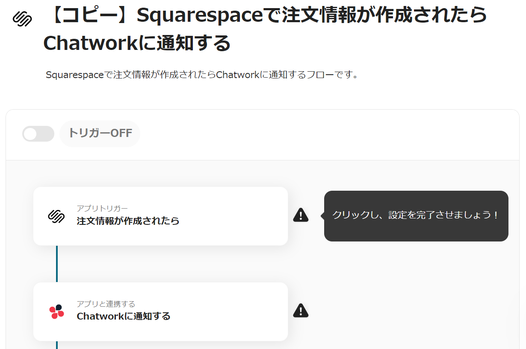Click the Squarespace icon in the trigger card
The height and width of the screenshot is (349, 526).
pyautogui.click(x=56, y=216)
